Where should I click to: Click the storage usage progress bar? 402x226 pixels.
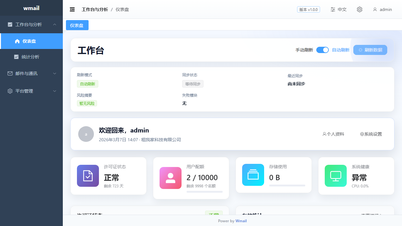(x=287, y=186)
